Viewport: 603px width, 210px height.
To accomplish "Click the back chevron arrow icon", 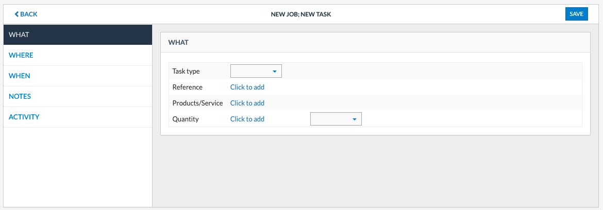I will pyautogui.click(x=16, y=14).
